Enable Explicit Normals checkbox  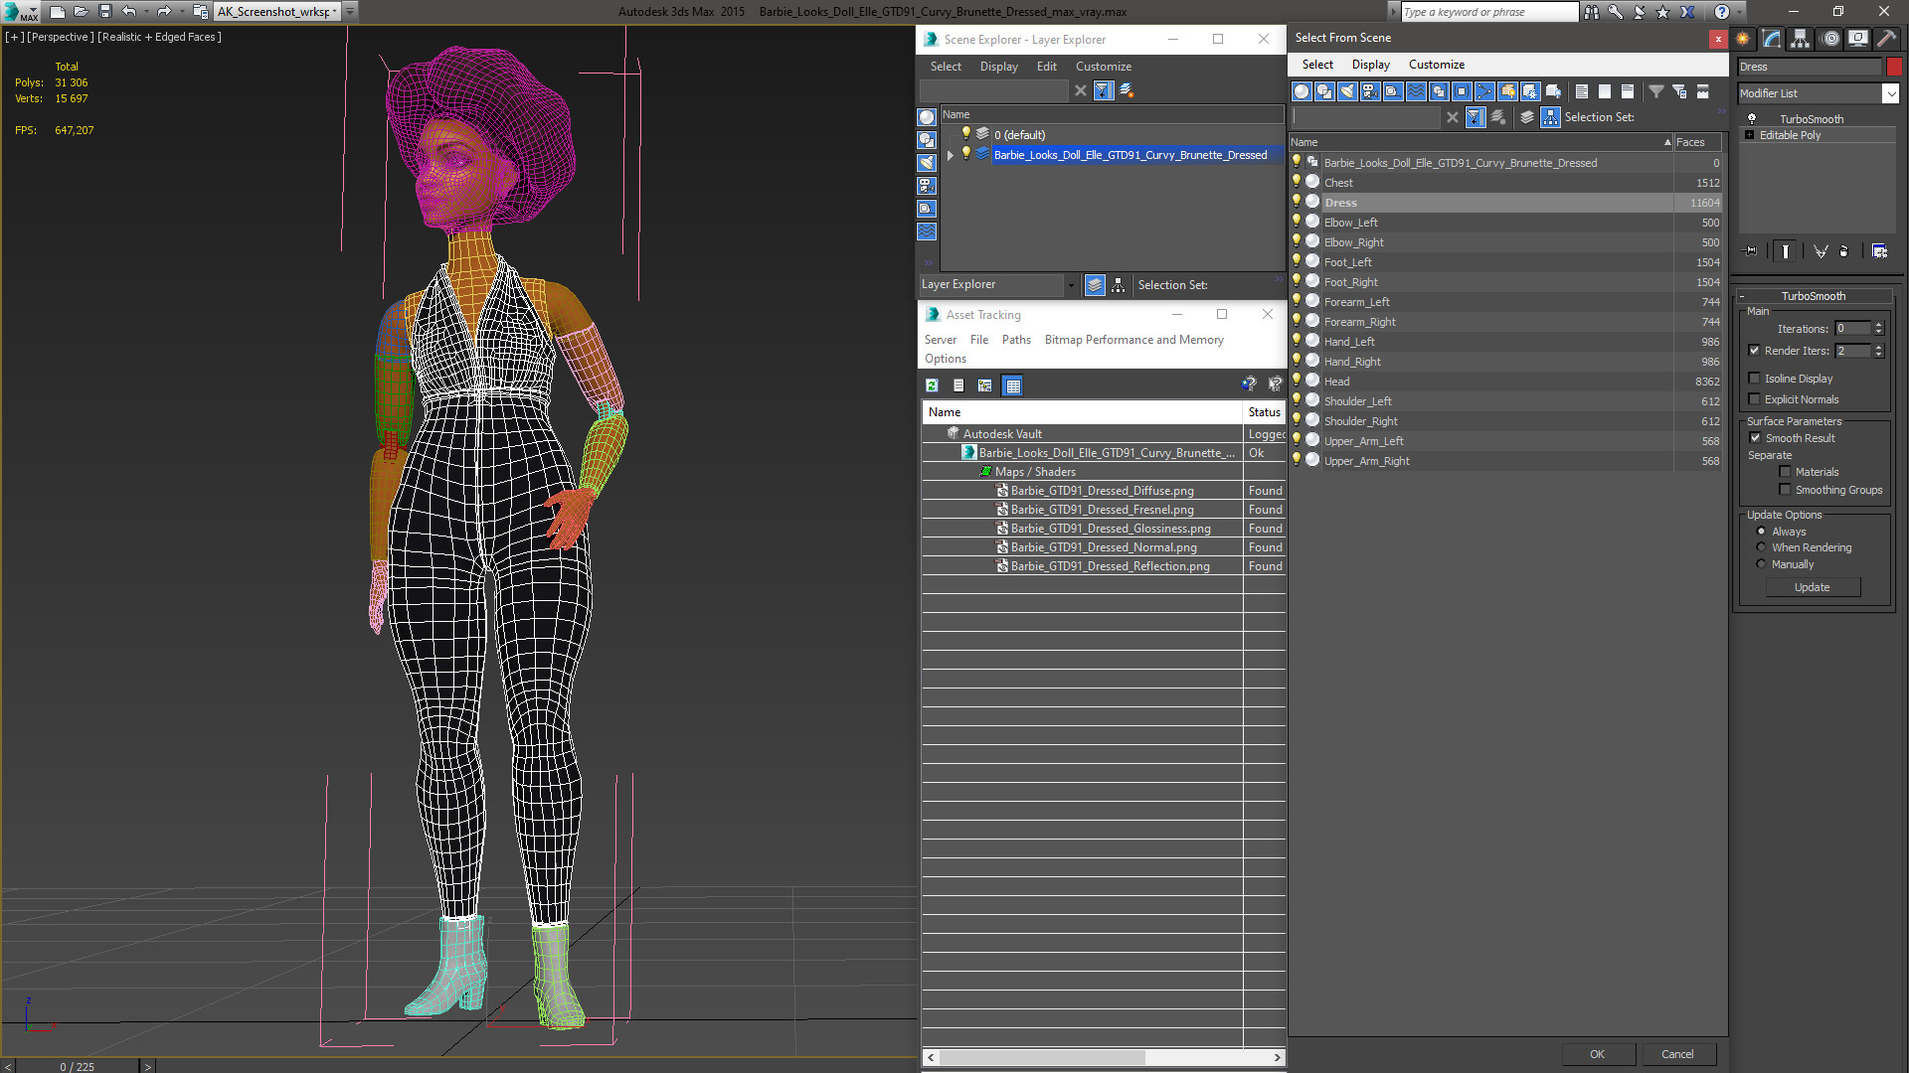[x=1754, y=399]
